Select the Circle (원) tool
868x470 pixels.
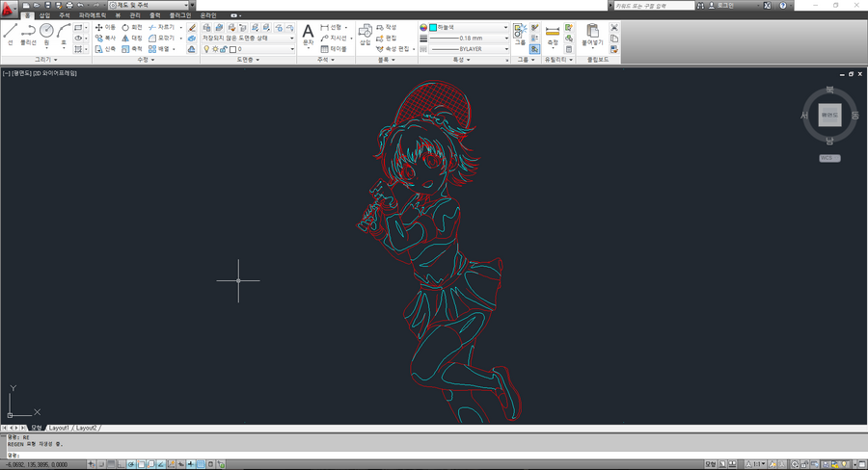(x=46, y=35)
